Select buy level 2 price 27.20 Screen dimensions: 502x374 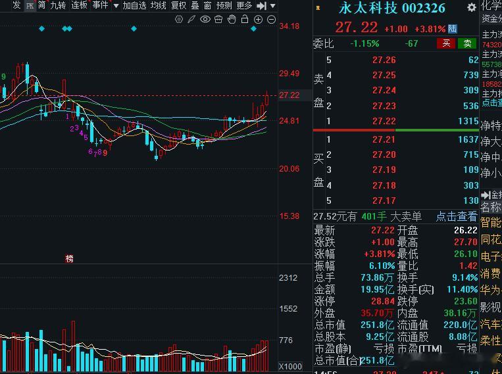pos(384,154)
